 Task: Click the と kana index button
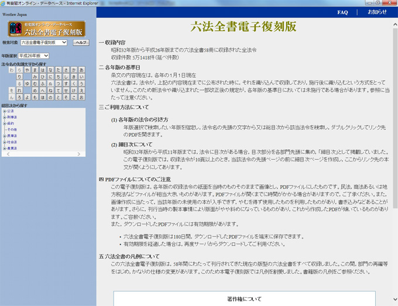tap(59, 98)
